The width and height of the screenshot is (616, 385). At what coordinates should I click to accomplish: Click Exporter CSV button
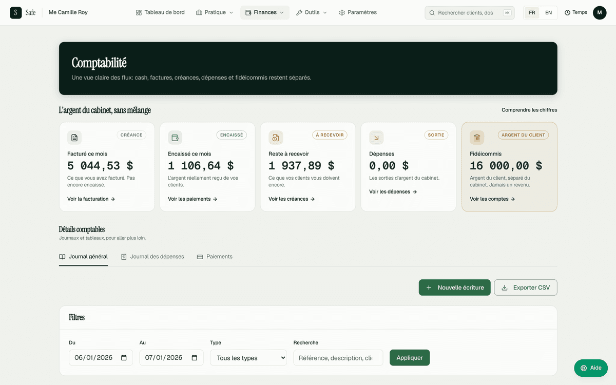point(526,287)
